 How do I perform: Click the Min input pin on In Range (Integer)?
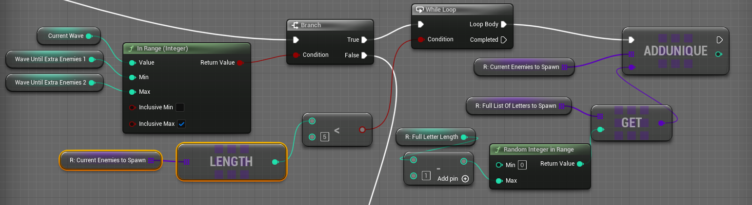tap(132, 77)
